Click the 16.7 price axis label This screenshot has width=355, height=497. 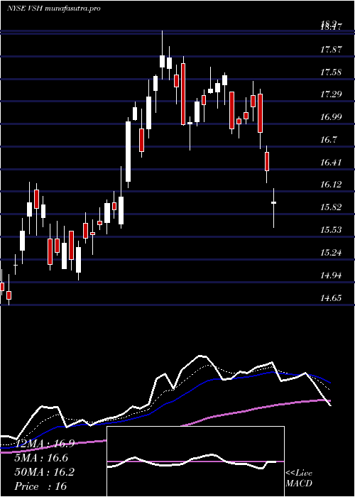point(329,139)
